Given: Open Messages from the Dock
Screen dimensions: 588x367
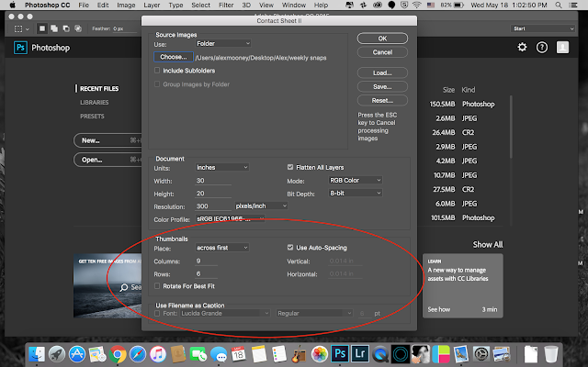Looking at the screenshot, I should click(219, 354).
